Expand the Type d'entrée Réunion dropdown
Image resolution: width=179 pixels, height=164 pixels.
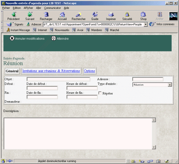click(x=170, y=85)
